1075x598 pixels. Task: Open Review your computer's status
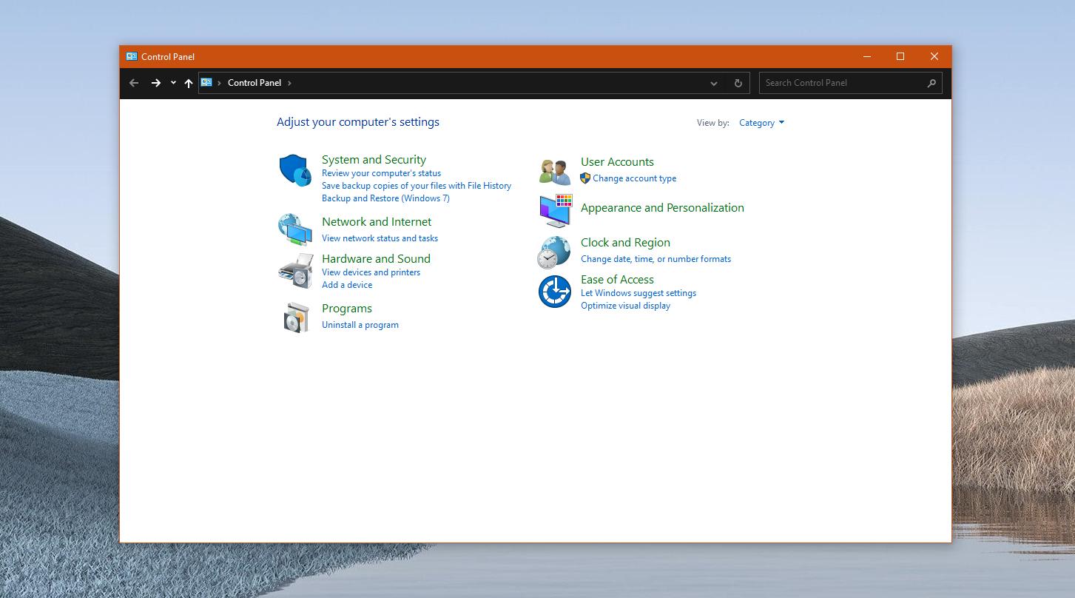(x=381, y=173)
